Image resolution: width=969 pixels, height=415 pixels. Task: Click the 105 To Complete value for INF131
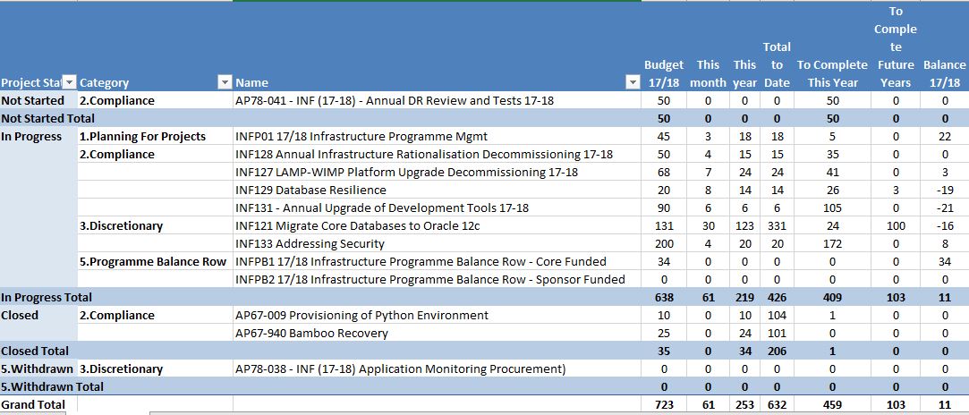pos(832,208)
